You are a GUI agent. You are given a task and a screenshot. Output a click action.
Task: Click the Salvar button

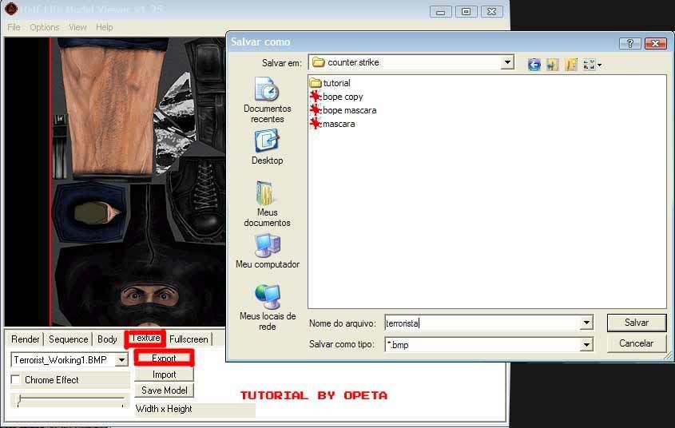point(636,323)
